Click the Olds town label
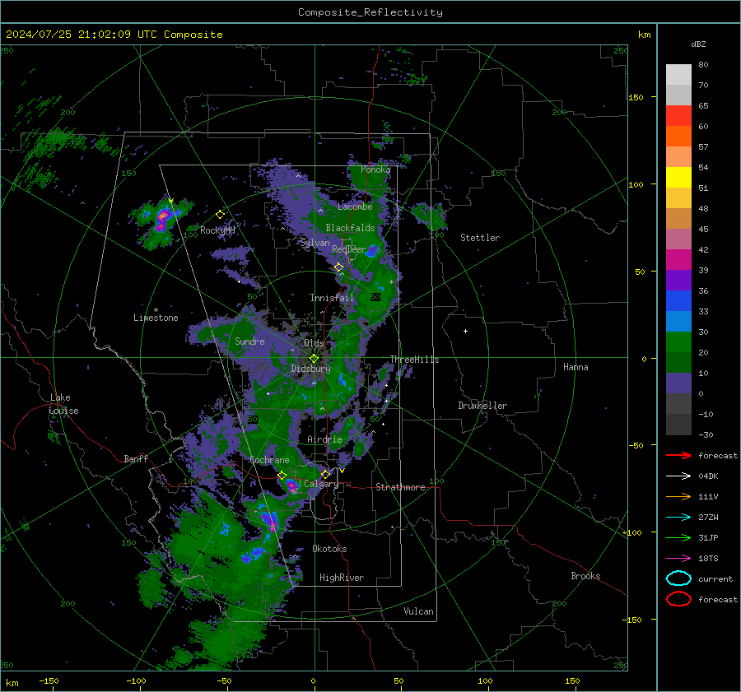The width and height of the screenshot is (741, 692). click(314, 343)
